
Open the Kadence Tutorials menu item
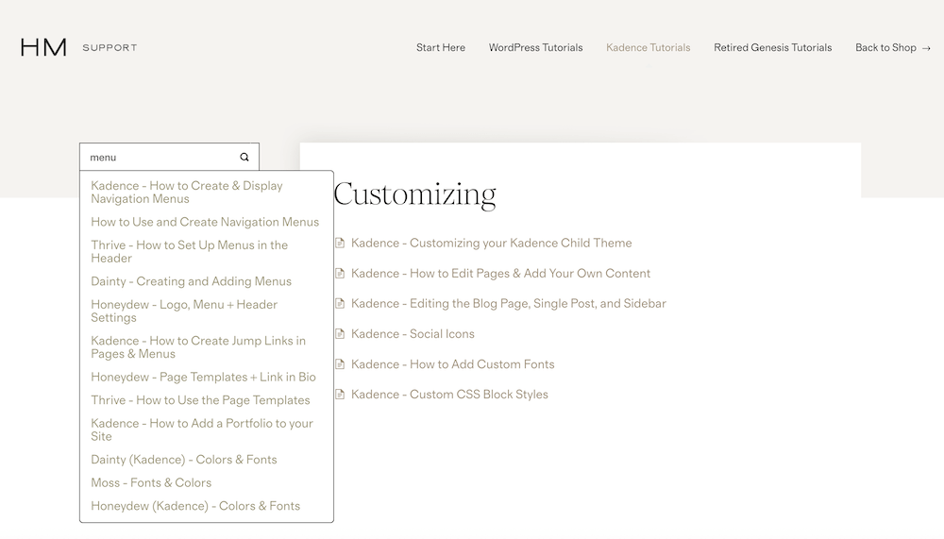tap(649, 47)
